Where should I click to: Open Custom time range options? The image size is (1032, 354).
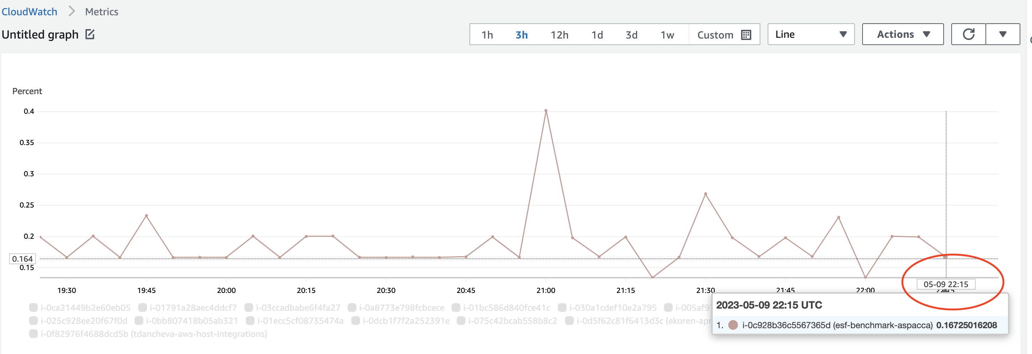[715, 35]
